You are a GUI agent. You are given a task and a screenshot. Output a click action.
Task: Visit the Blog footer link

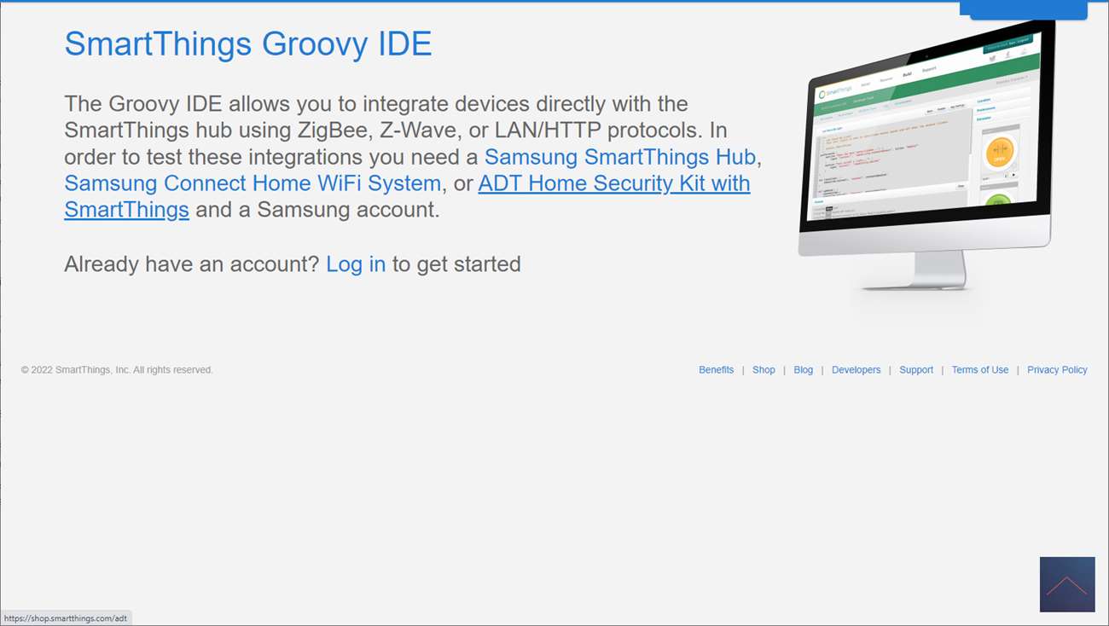(803, 370)
